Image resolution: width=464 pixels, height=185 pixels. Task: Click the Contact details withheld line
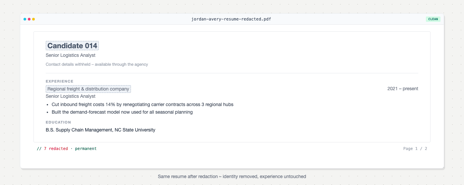pyautogui.click(x=97, y=64)
